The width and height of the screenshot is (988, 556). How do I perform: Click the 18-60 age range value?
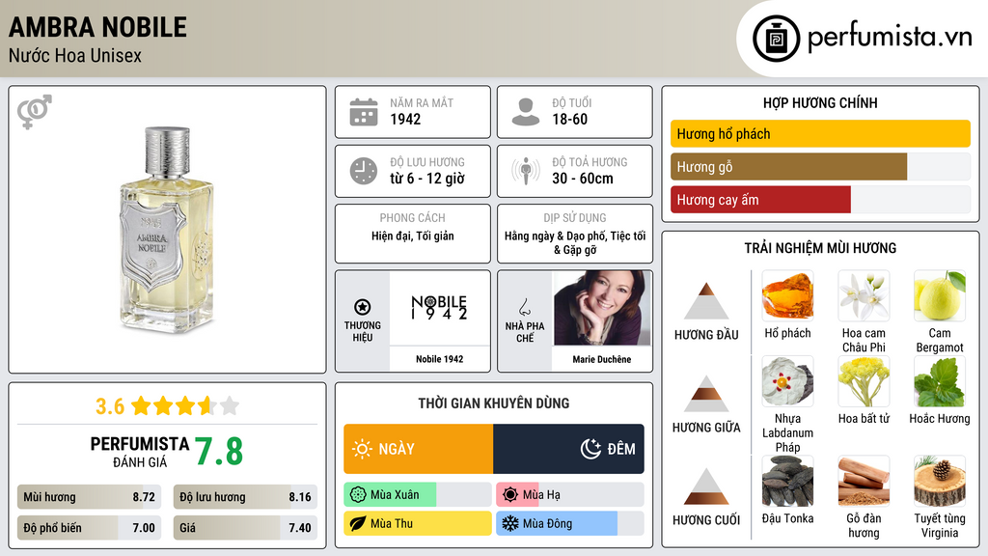[x=569, y=119]
